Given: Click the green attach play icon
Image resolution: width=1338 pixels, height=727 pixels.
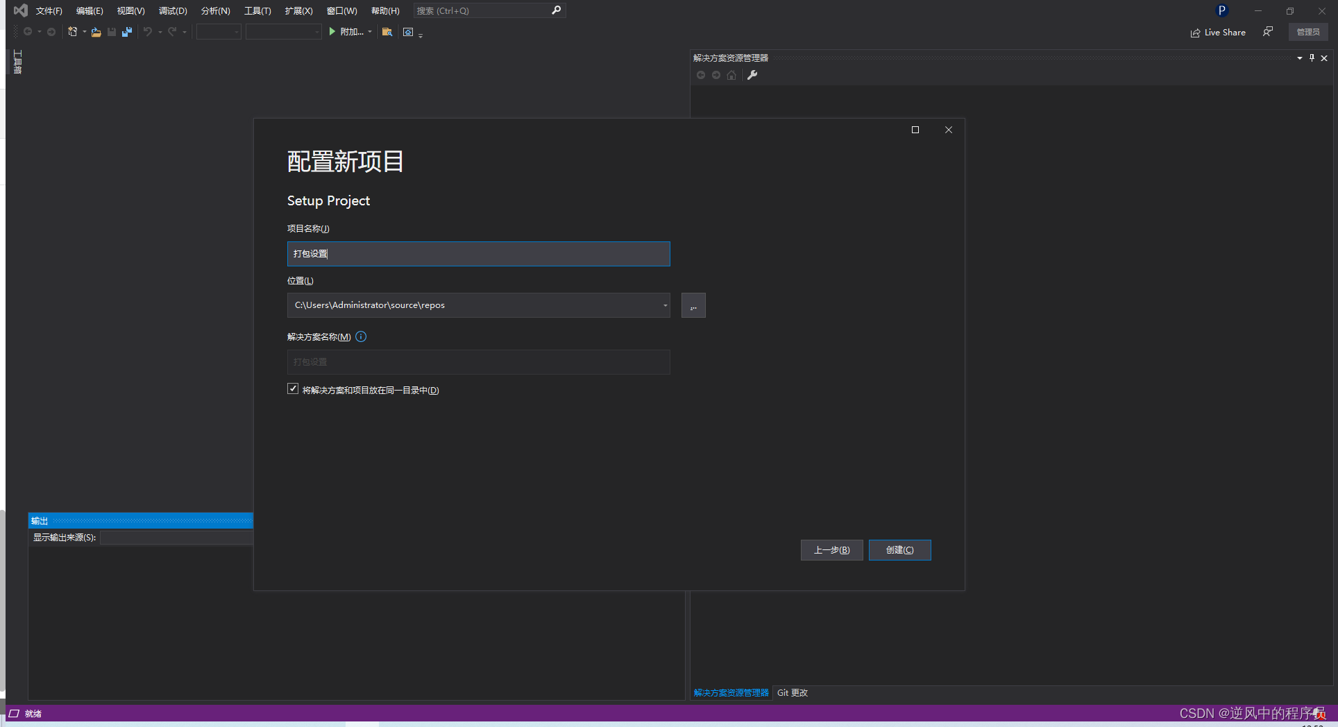Looking at the screenshot, I should (x=332, y=31).
